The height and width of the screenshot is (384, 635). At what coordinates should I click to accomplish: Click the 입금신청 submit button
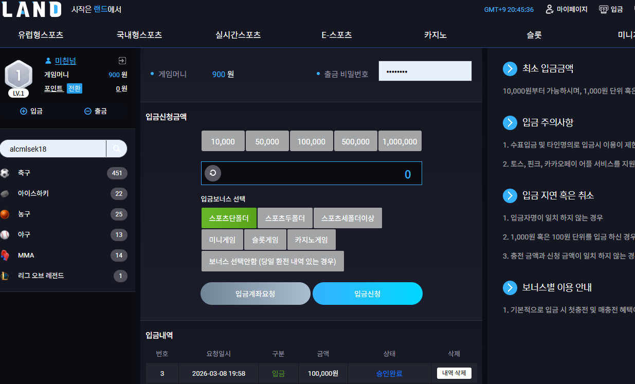(368, 294)
